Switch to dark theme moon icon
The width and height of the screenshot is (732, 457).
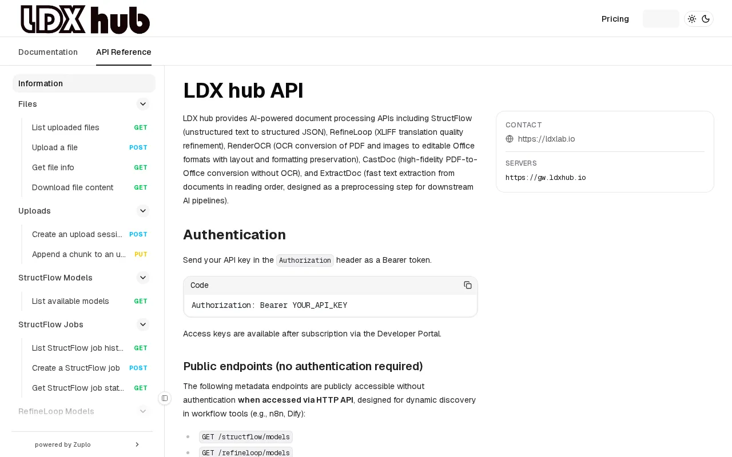pyautogui.click(x=706, y=19)
